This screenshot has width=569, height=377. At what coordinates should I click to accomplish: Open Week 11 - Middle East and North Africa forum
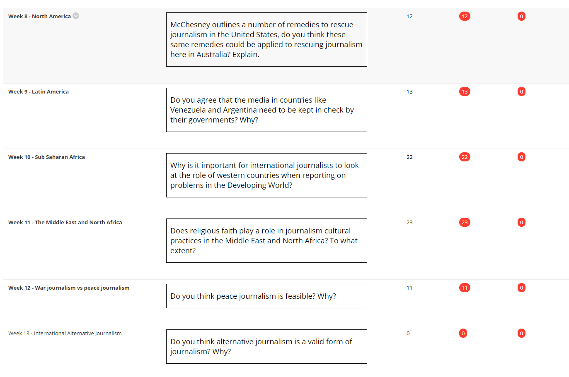tap(65, 222)
